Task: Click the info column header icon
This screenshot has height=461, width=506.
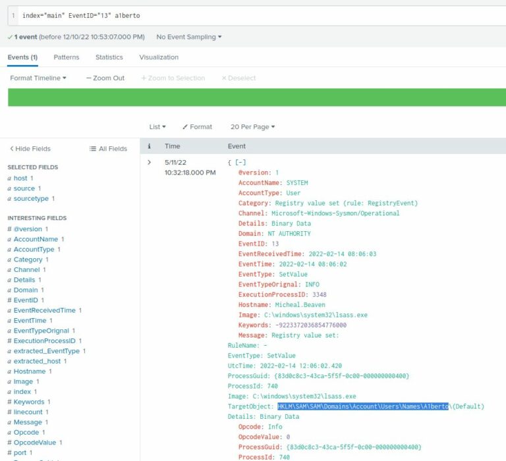Action: tap(149, 146)
